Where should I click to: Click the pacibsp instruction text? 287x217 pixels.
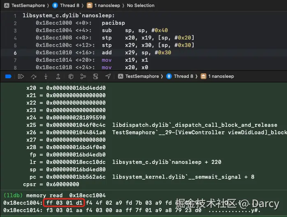click(113, 23)
